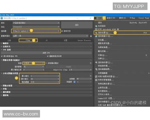Open the 渲染(R) menu
Image resolution: width=150 pixels, height=120 pixels.
(x=100, y=18)
